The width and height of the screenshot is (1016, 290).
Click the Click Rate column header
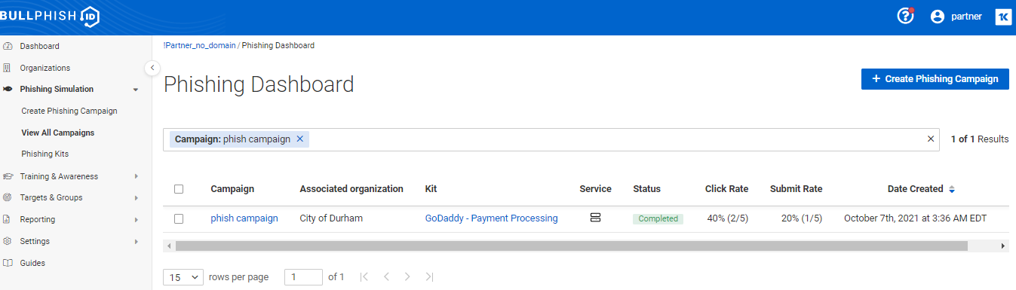(726, 189)
